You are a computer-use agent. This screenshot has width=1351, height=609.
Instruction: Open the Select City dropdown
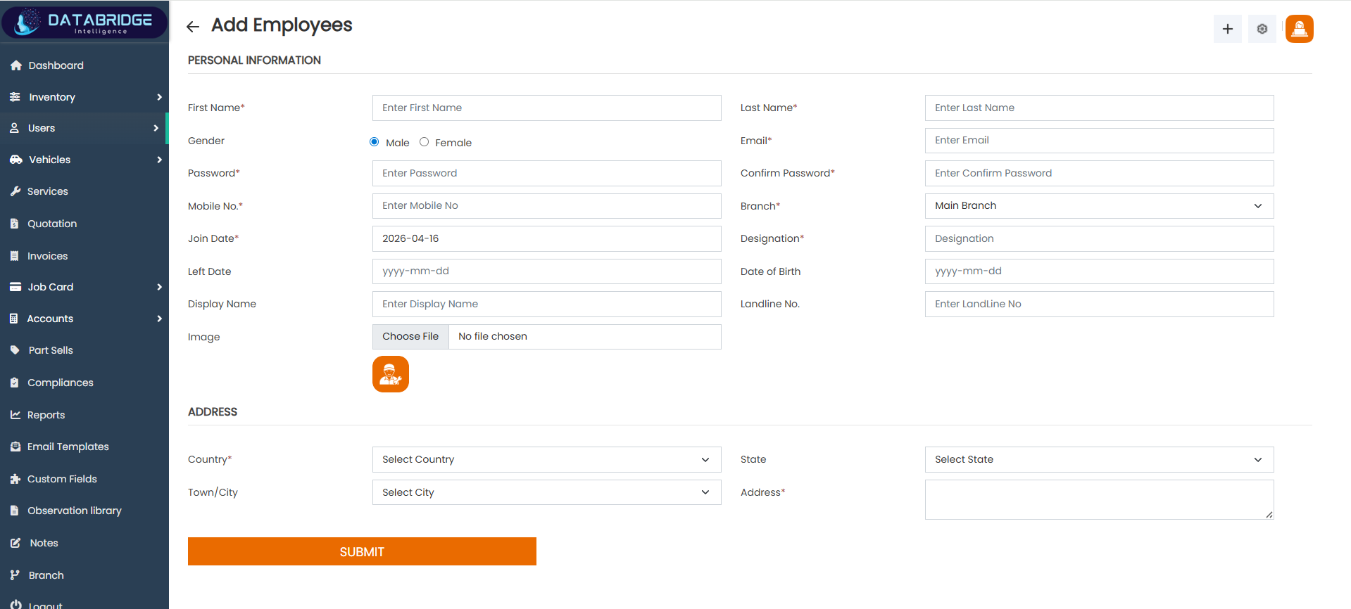(x=546, y=492)
